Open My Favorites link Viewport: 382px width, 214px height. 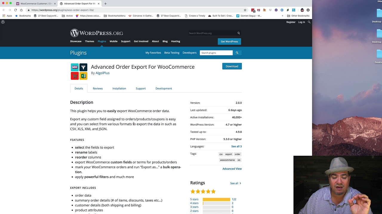[153, 53]
